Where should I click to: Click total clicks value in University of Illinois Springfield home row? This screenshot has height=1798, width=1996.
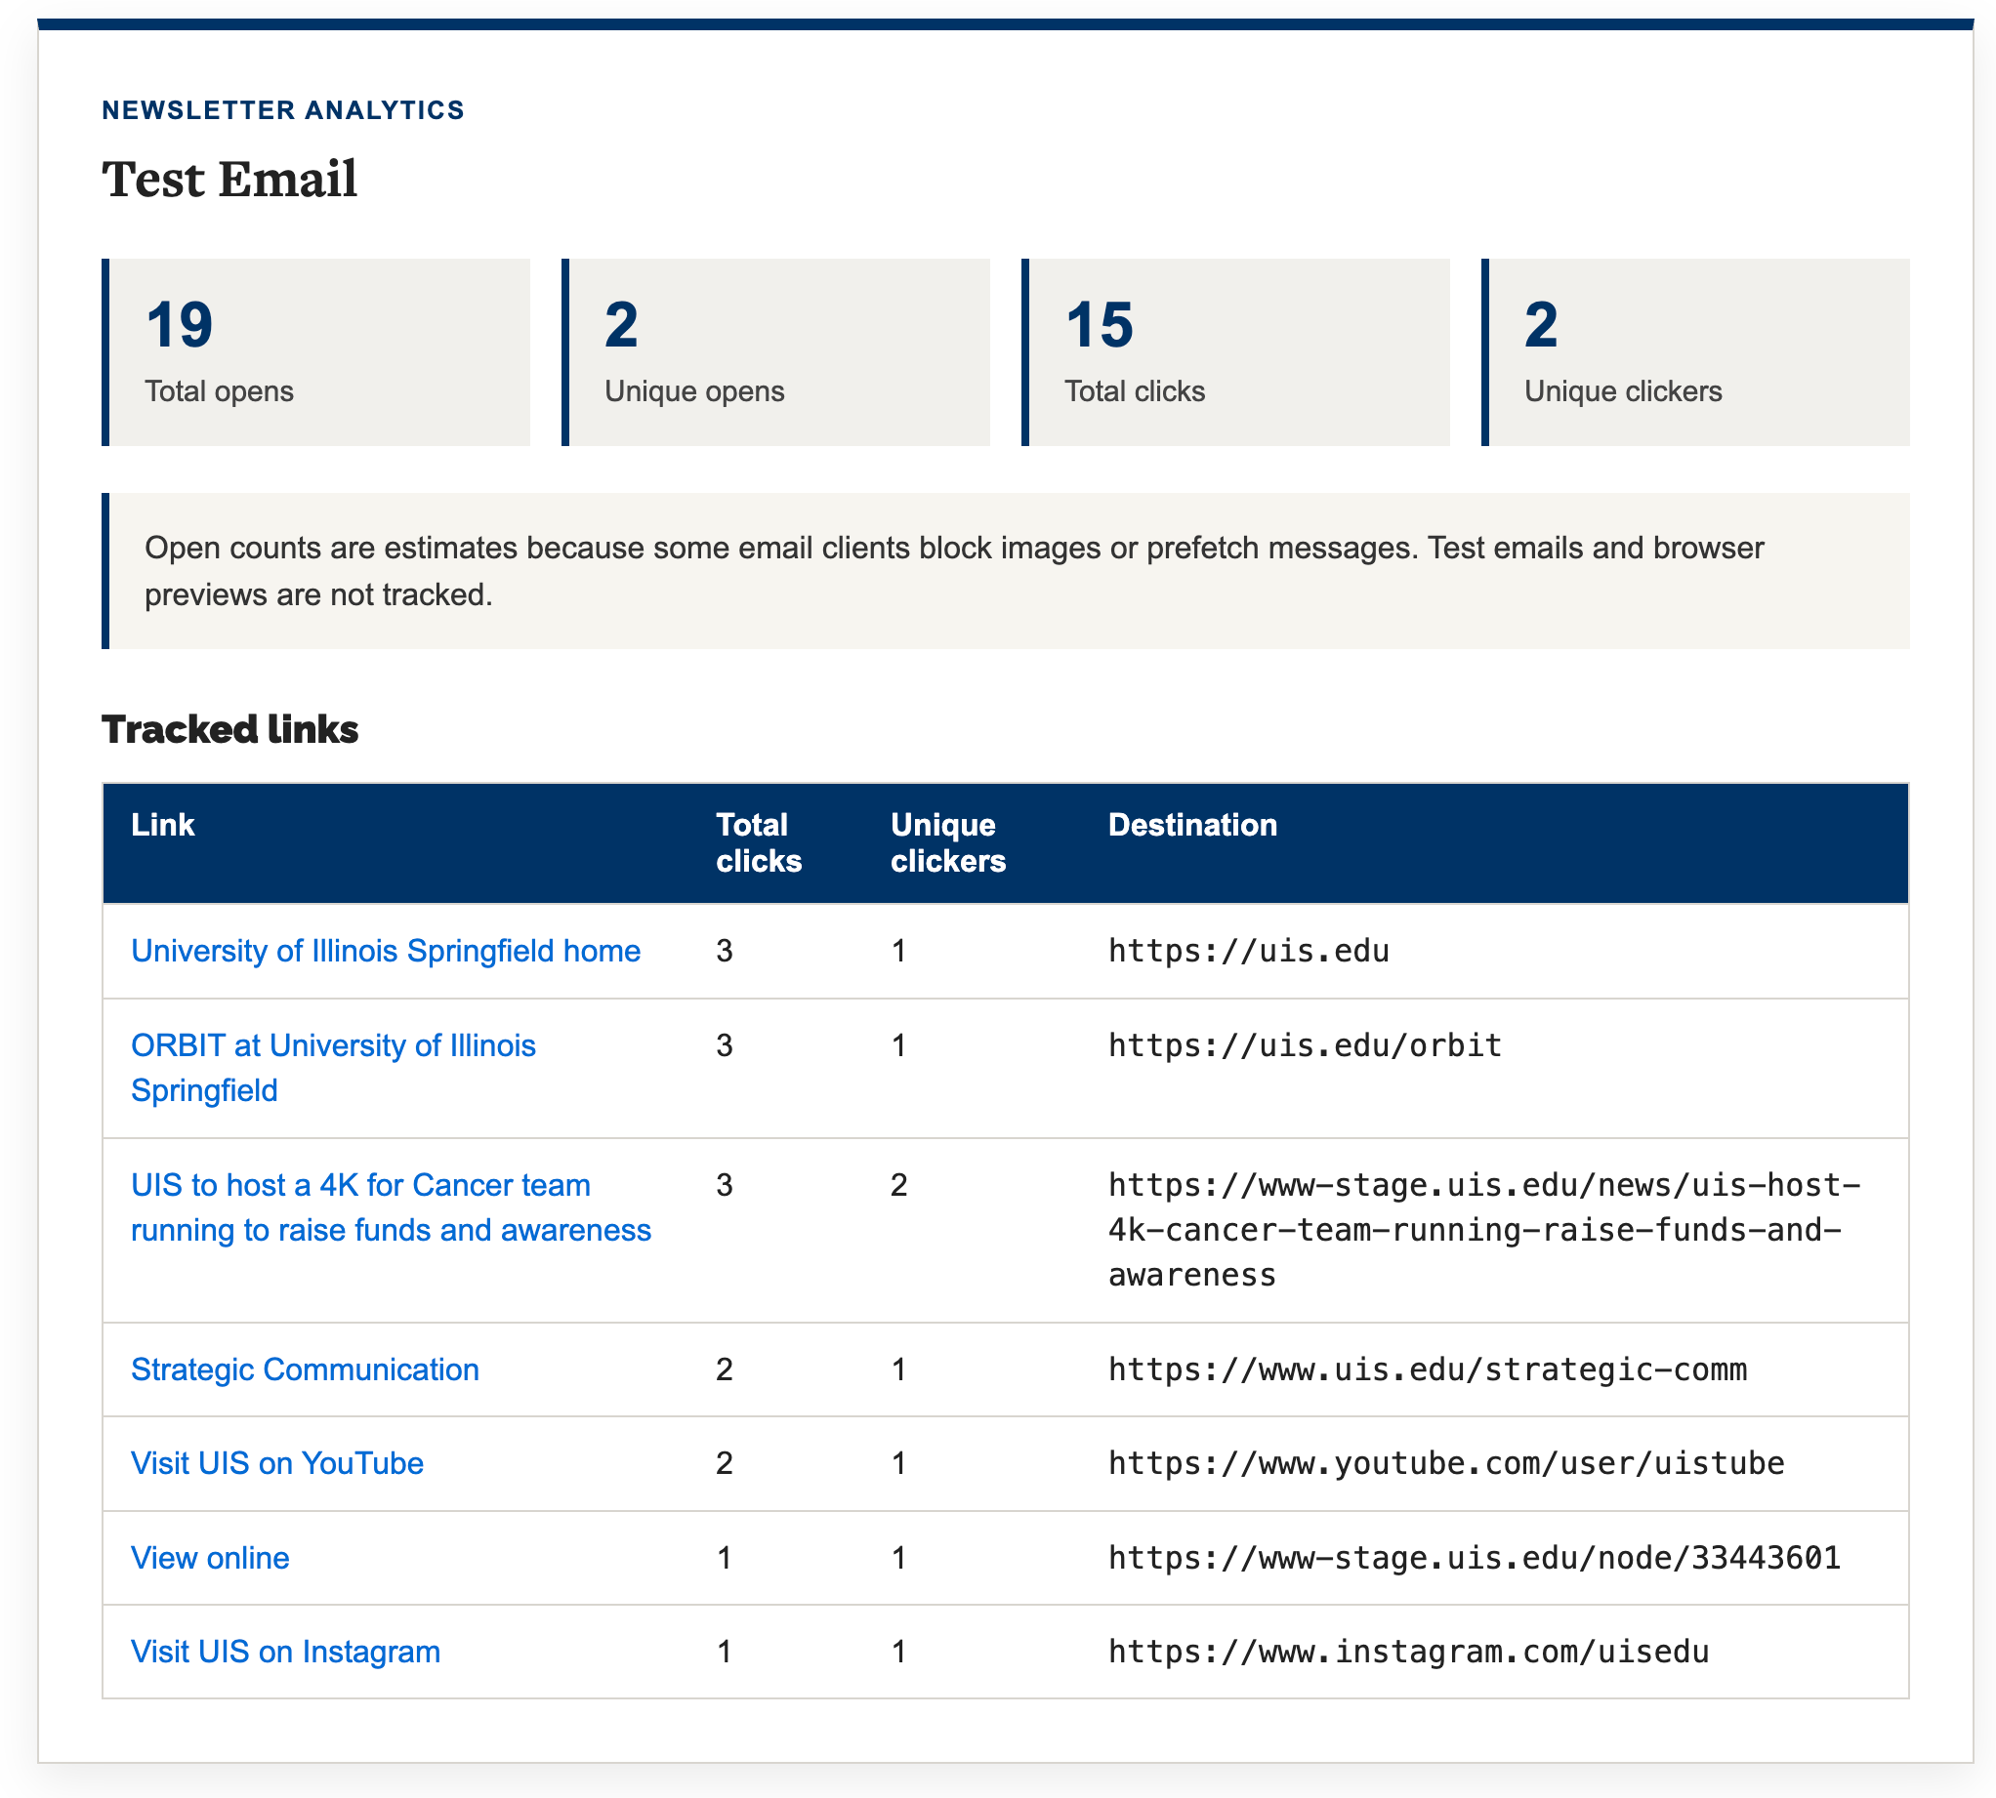click(725, 951)
